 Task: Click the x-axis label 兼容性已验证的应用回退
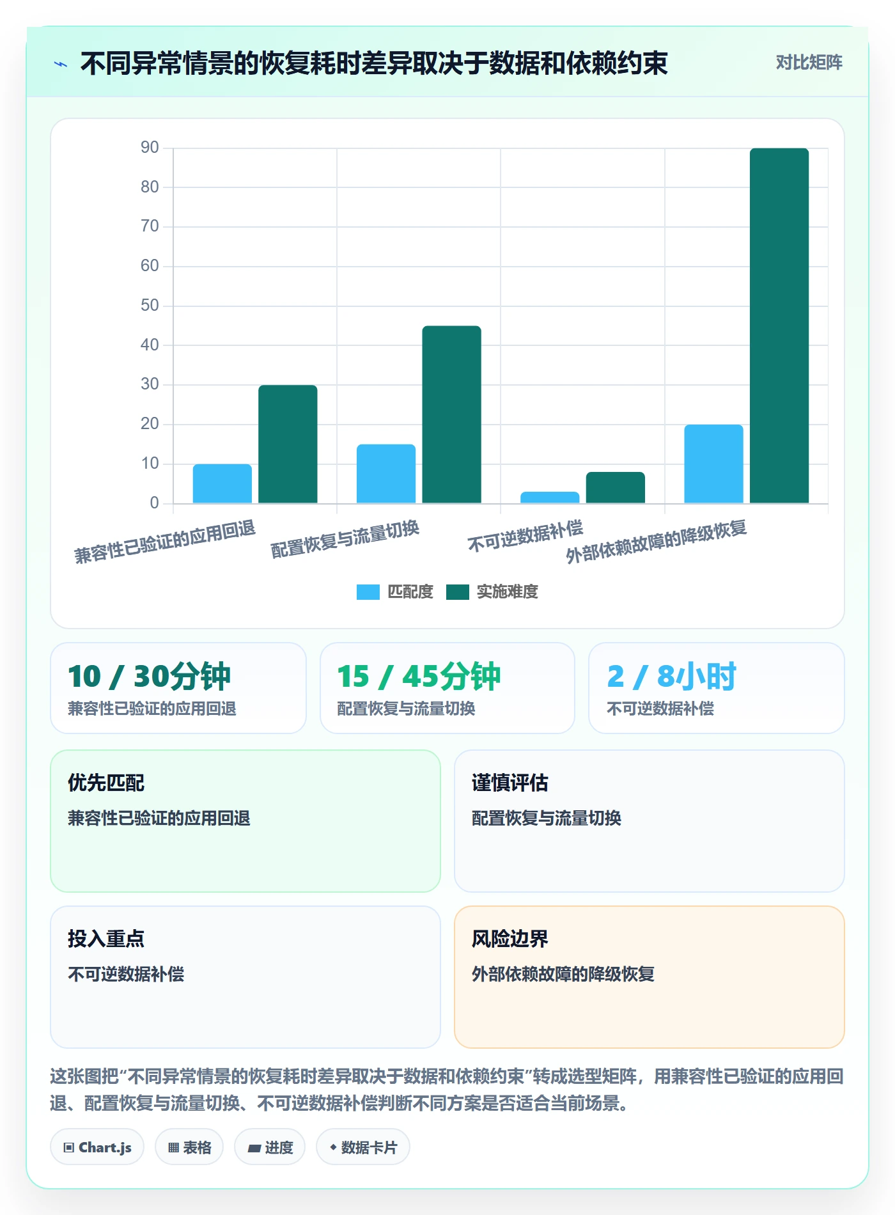(x=165, y=542)
